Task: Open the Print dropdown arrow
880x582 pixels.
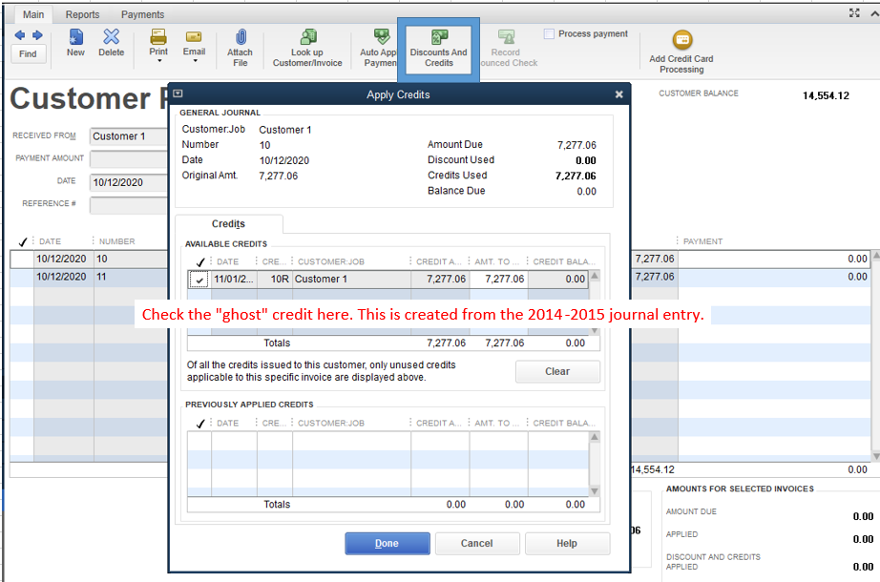Action: click(158, 61)
